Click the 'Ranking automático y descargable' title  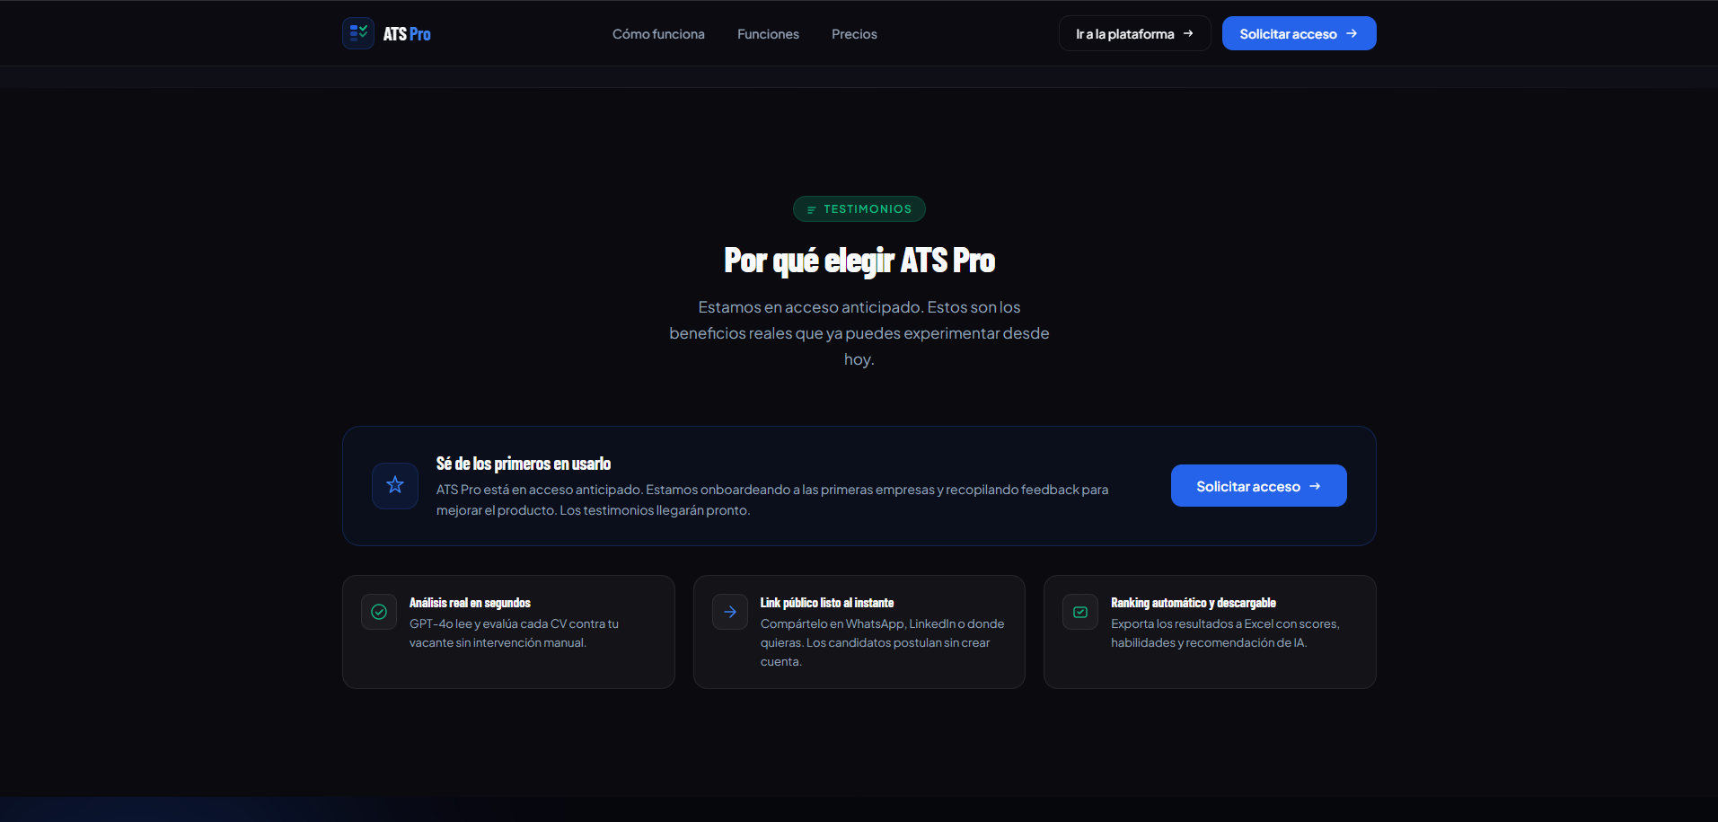pos(1194,603)
